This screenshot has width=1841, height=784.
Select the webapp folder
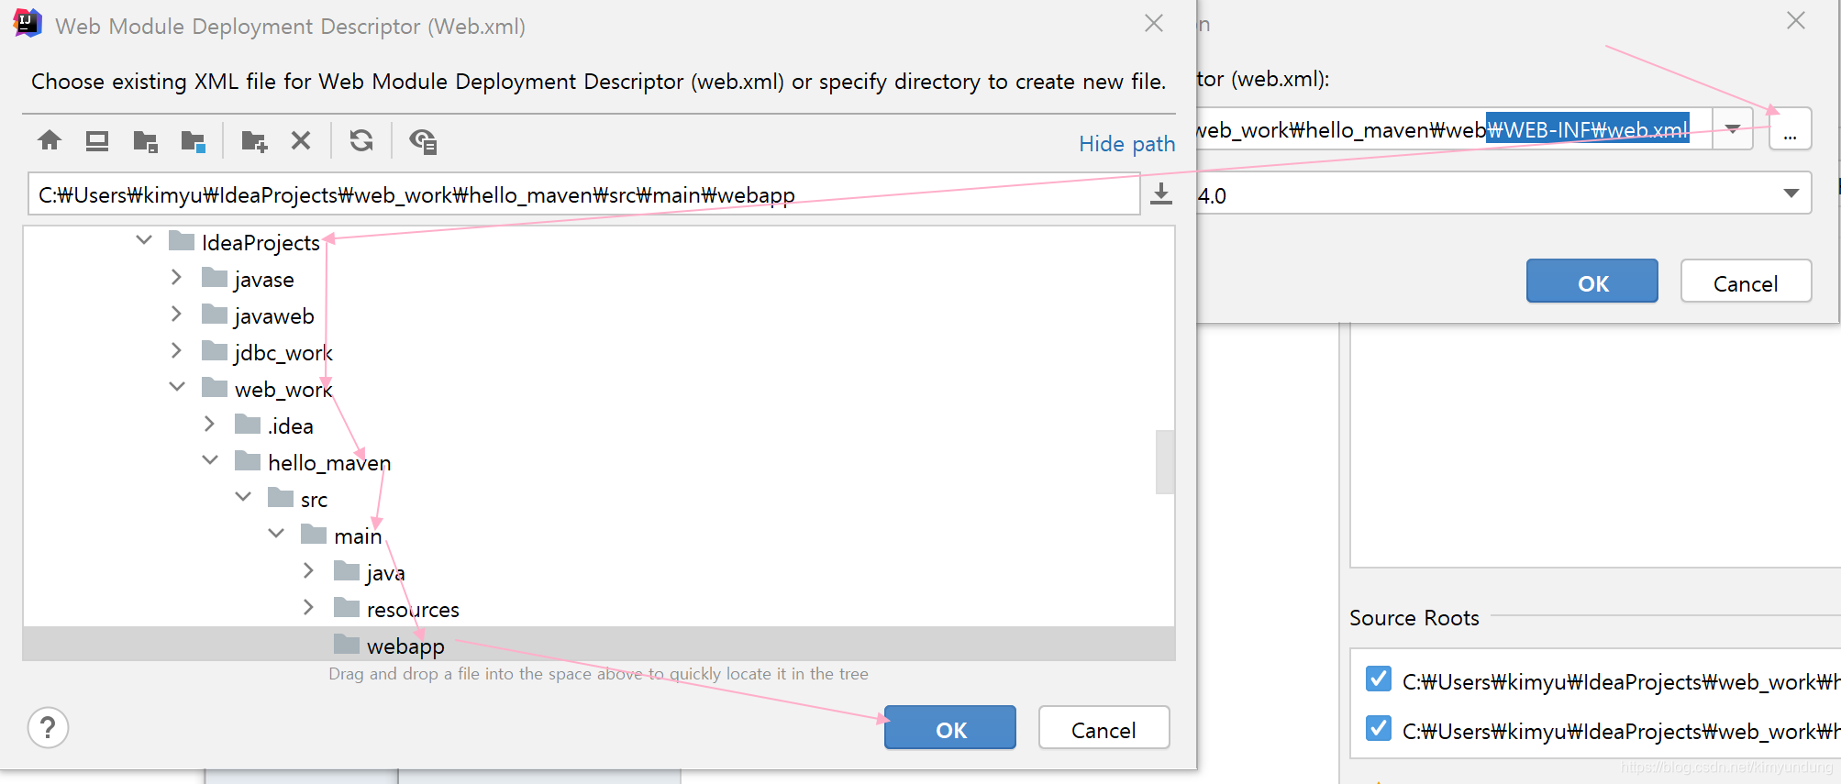click(x=405, y=646)
